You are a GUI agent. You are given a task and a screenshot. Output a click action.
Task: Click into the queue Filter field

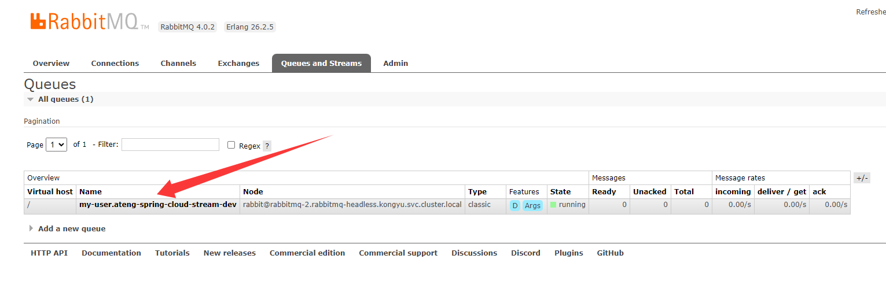tap(170, 145)
